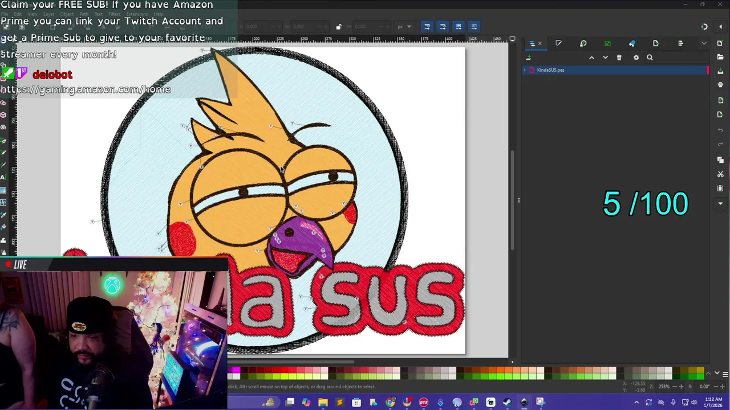This screenshot has width=730, height=410.
Task: Collapse the side panel with top arrow
Action: [720, 27]
